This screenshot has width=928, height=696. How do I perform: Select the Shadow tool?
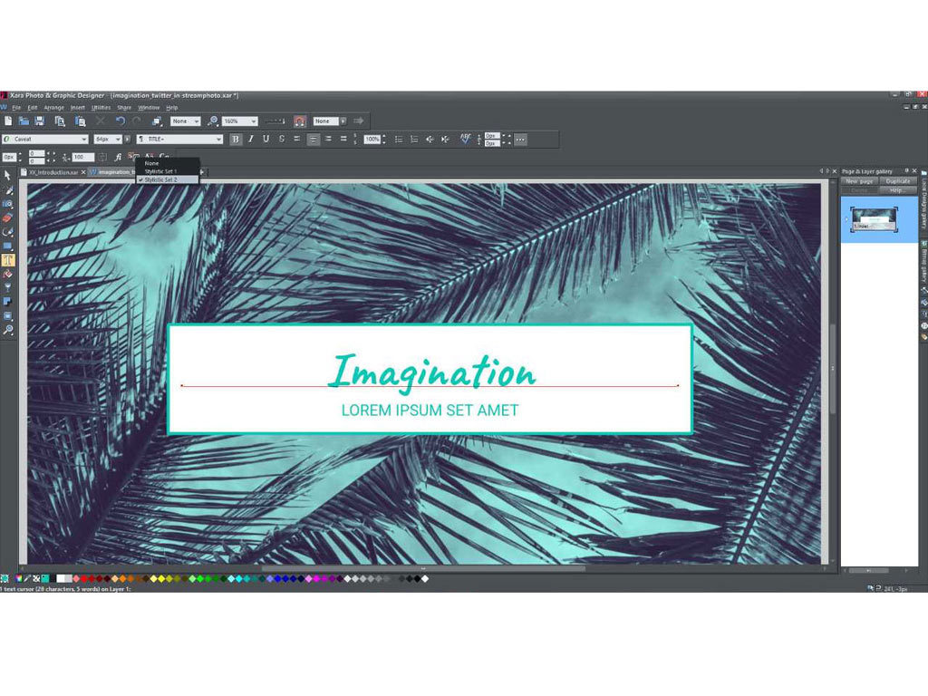tap(7, 302)
